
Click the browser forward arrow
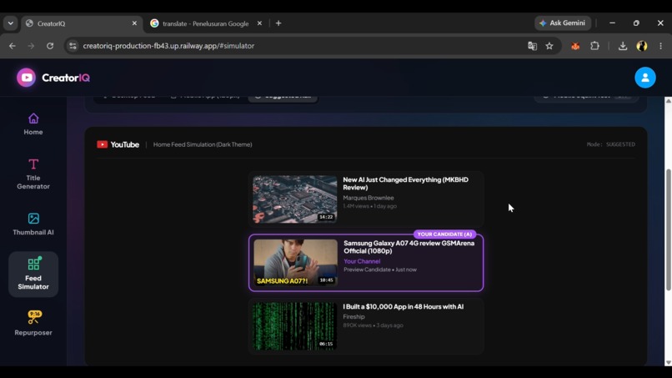[31, 46]
